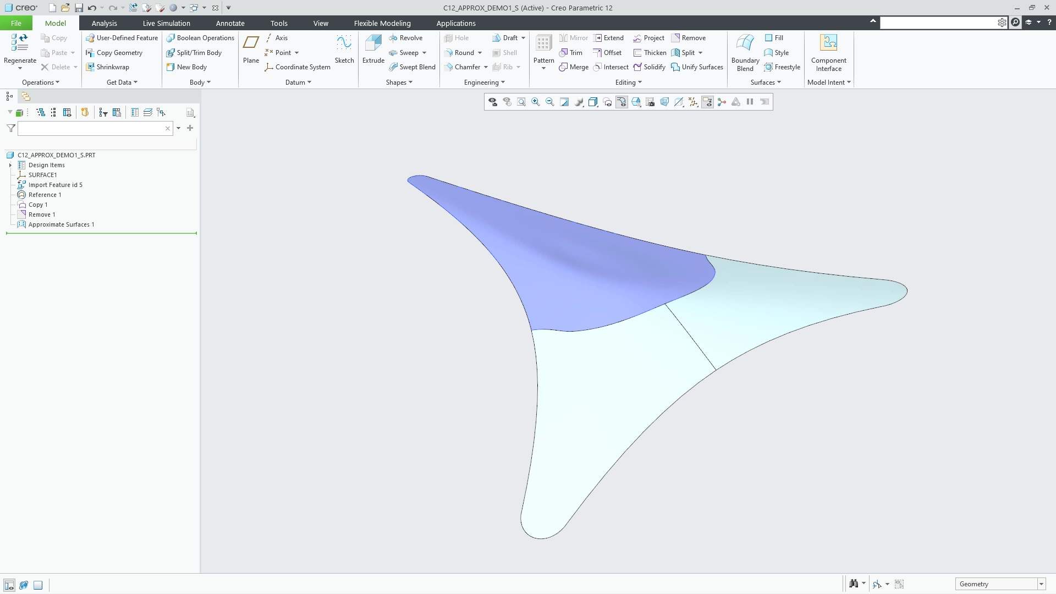The width and height of the screenshot is (1056, 594).
Task: Click the Copy Geometry button
Action: tap(114, 53)
